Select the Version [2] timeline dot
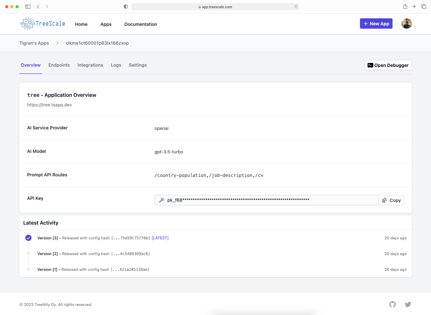The width and height of the screenshot is (431, 315). 28,254
